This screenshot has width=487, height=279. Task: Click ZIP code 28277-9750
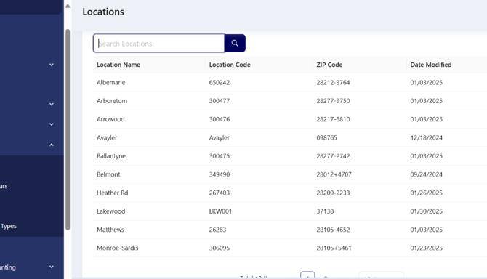click(x=333, y=101)
